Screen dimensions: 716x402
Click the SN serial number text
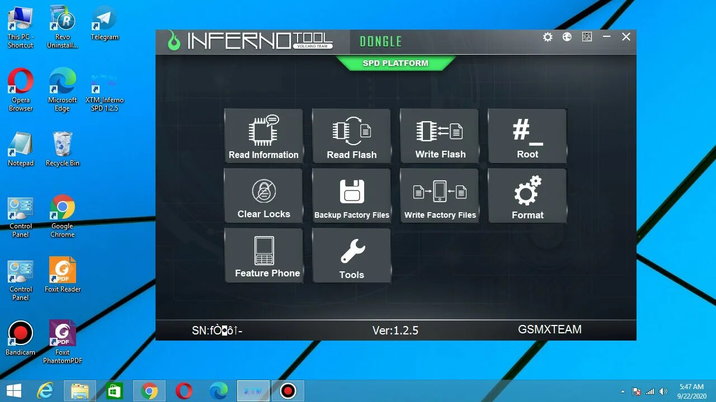(217, 331)
